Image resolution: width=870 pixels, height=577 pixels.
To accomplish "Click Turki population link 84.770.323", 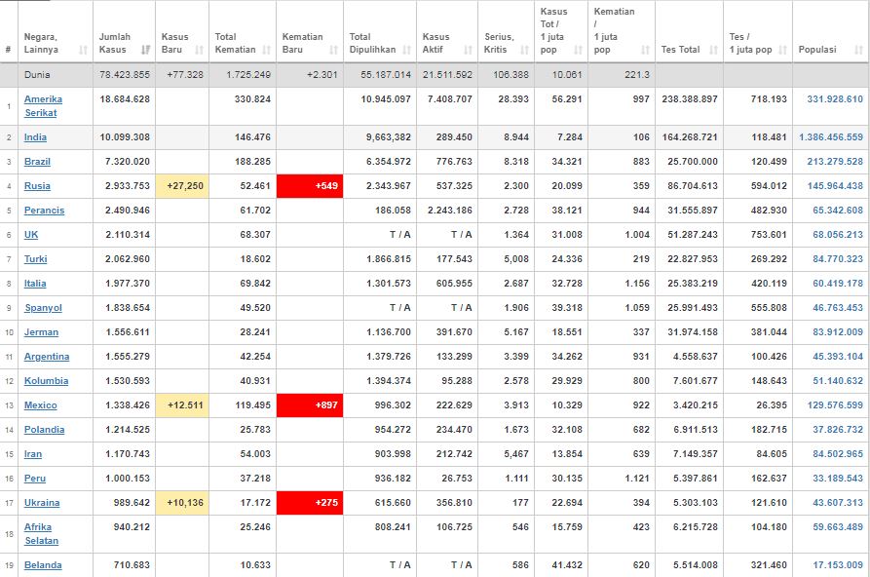I will click(x=838, y=259).
